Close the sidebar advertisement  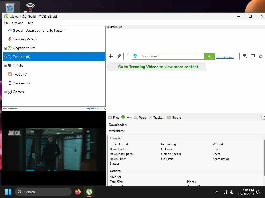coord(105,109)
